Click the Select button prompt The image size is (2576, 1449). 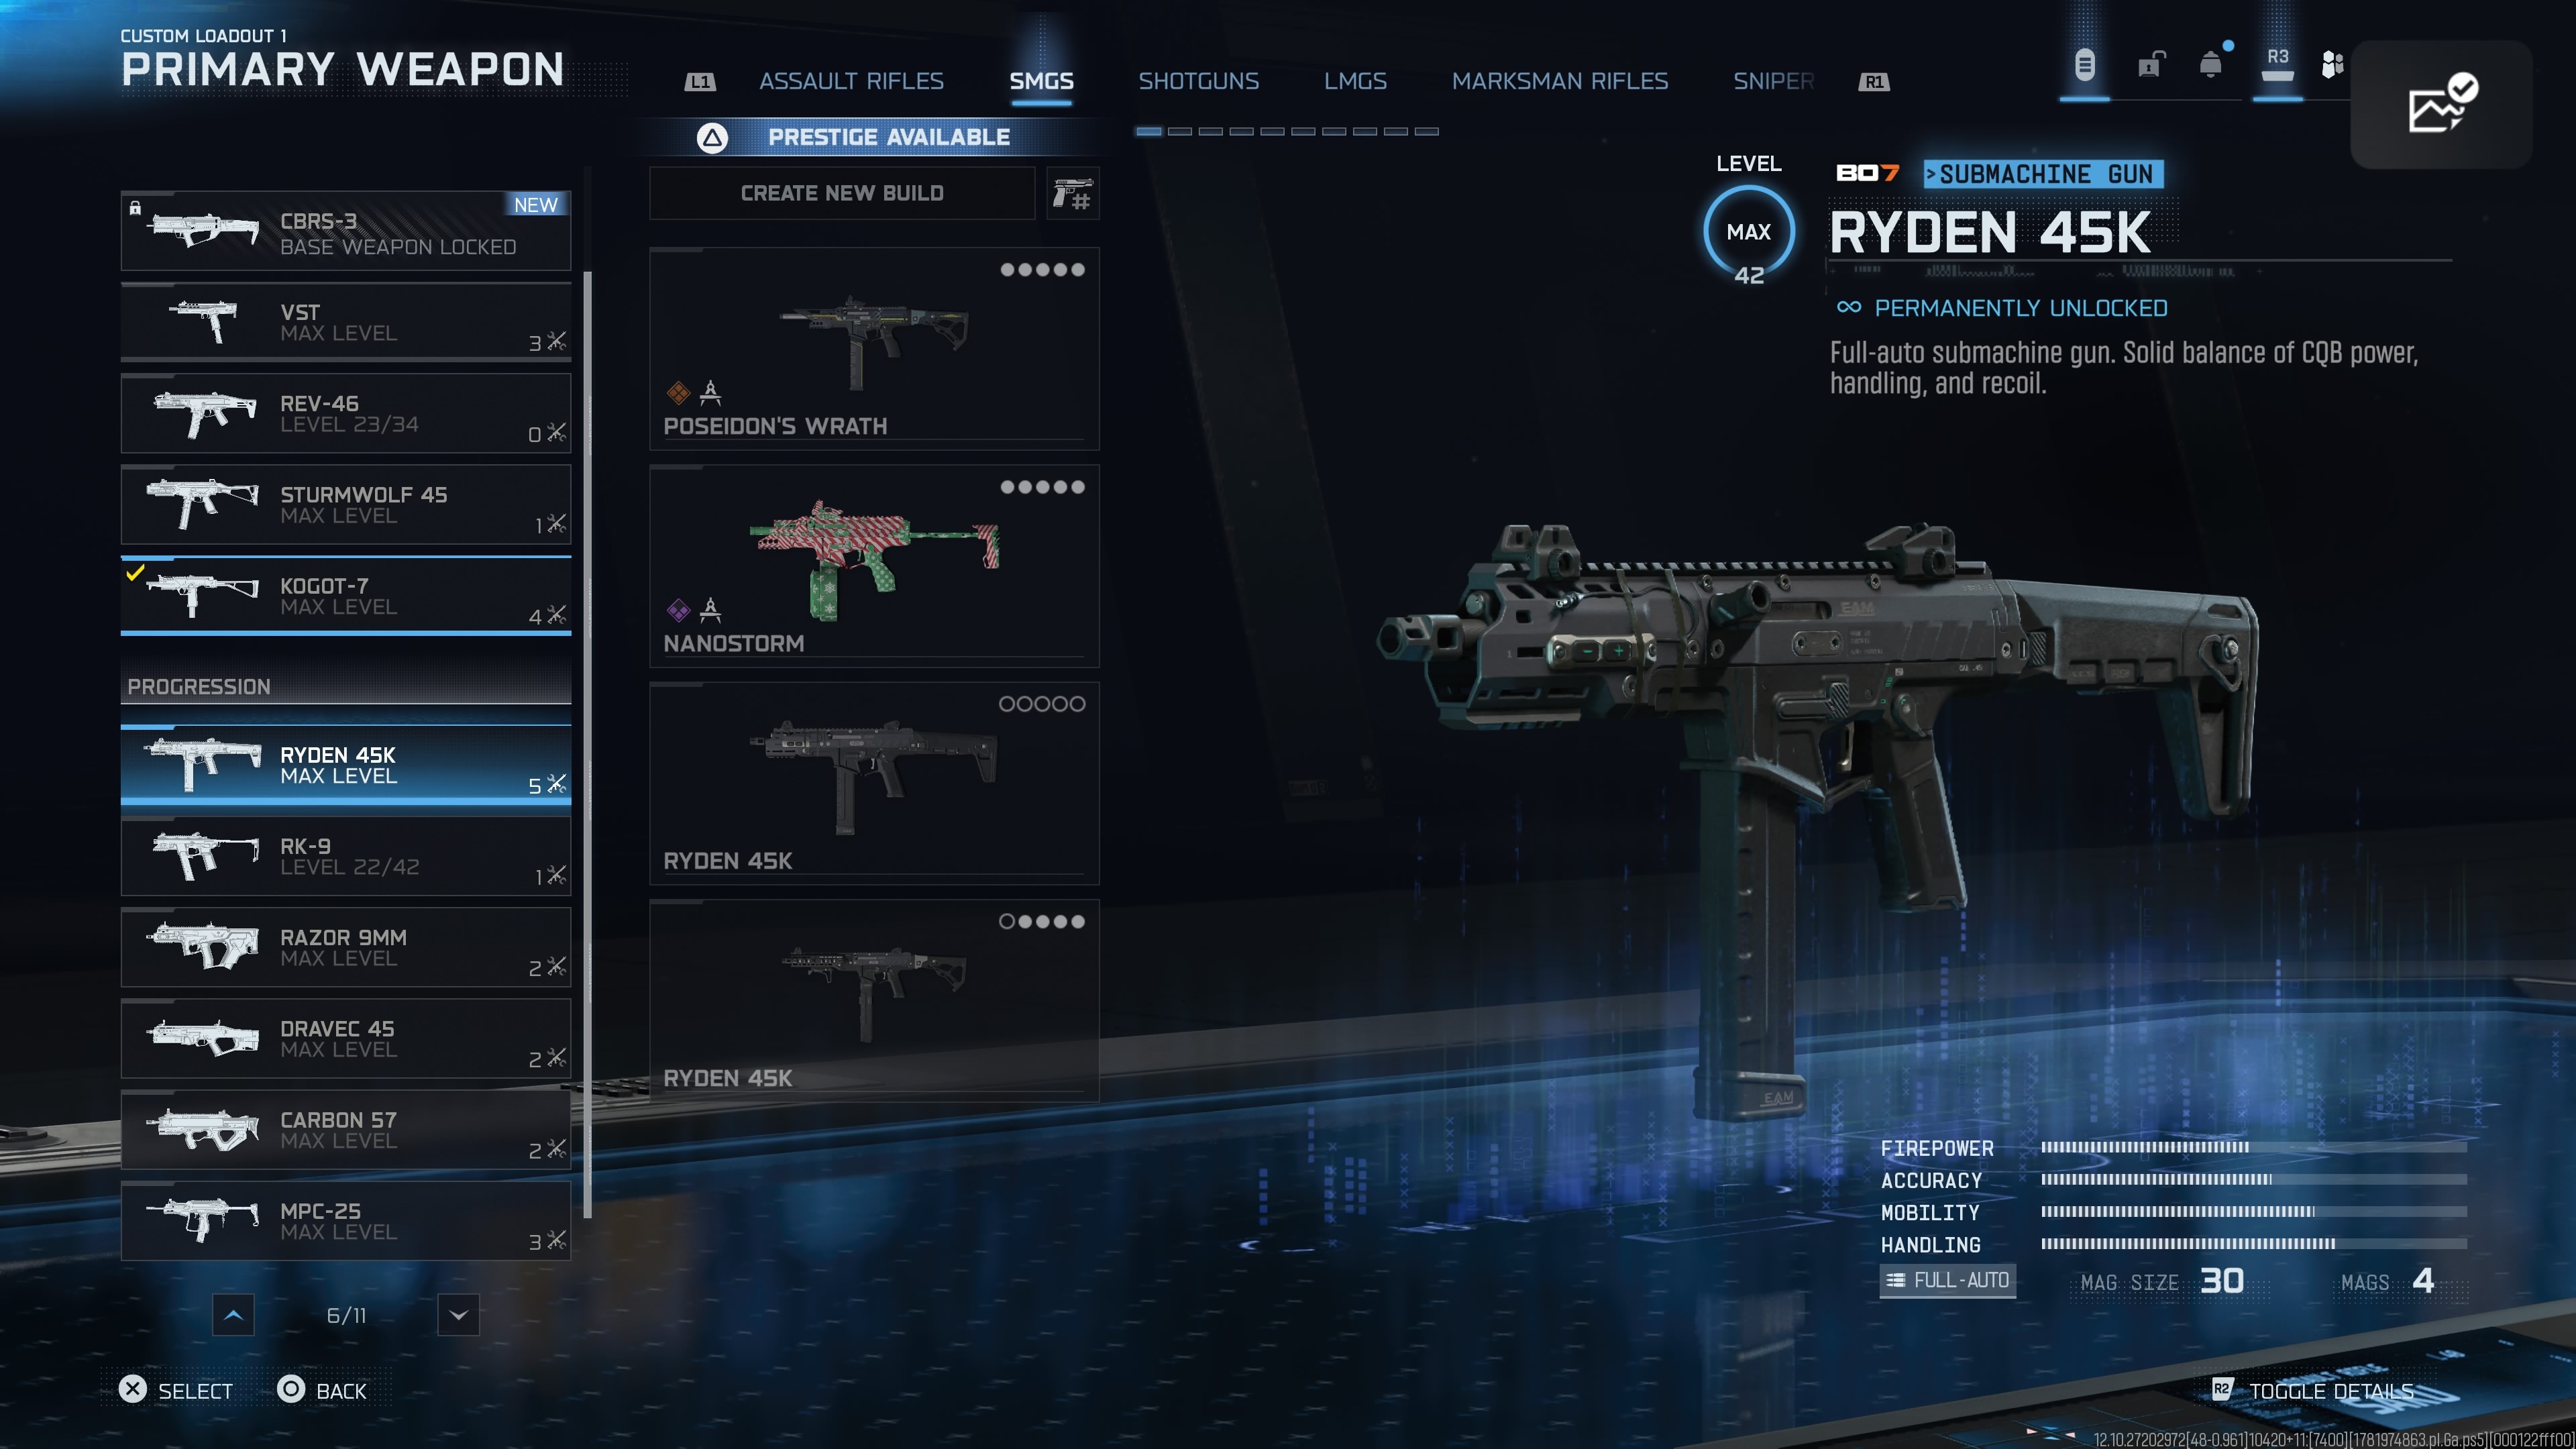pyautogui.click(x=176, y=1390)
